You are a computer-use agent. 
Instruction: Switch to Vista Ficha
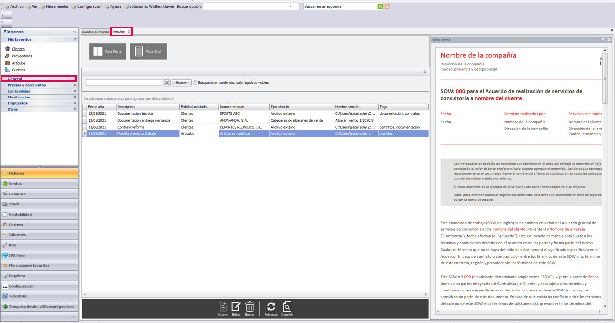107,51
